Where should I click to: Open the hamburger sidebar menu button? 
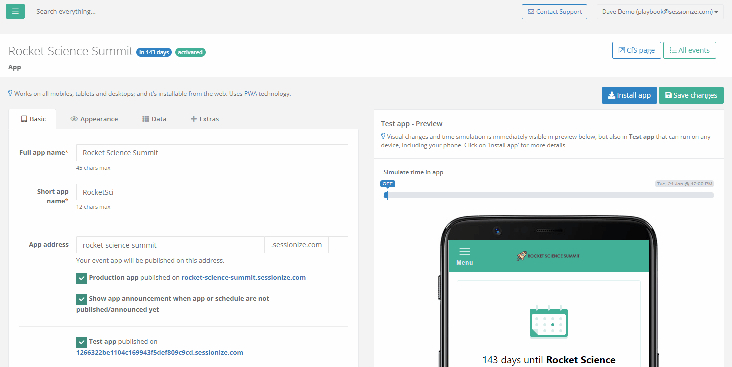click(x=15, y=11)
